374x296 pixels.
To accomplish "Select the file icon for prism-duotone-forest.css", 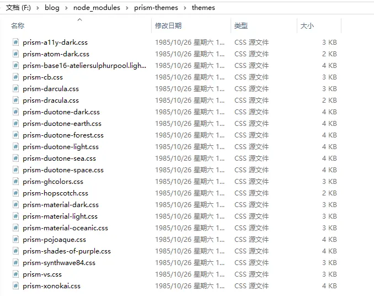I will click(x=15, y=135).
